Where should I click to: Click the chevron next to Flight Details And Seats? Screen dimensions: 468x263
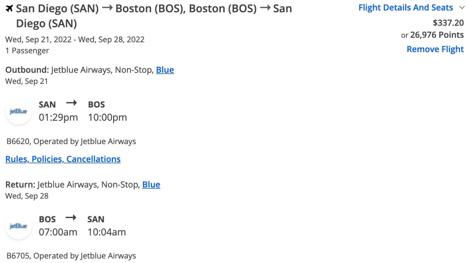(462, 7)
